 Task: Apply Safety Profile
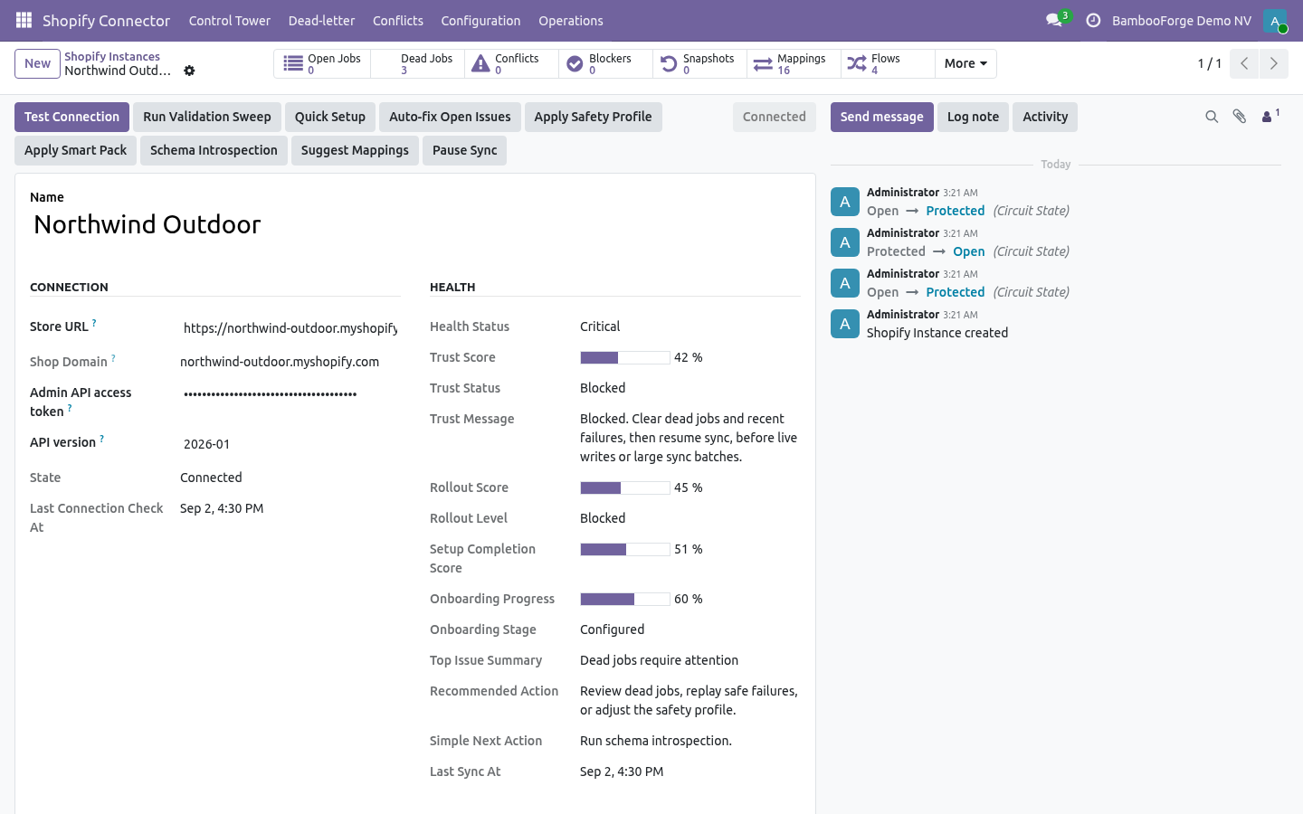(593, 117)
